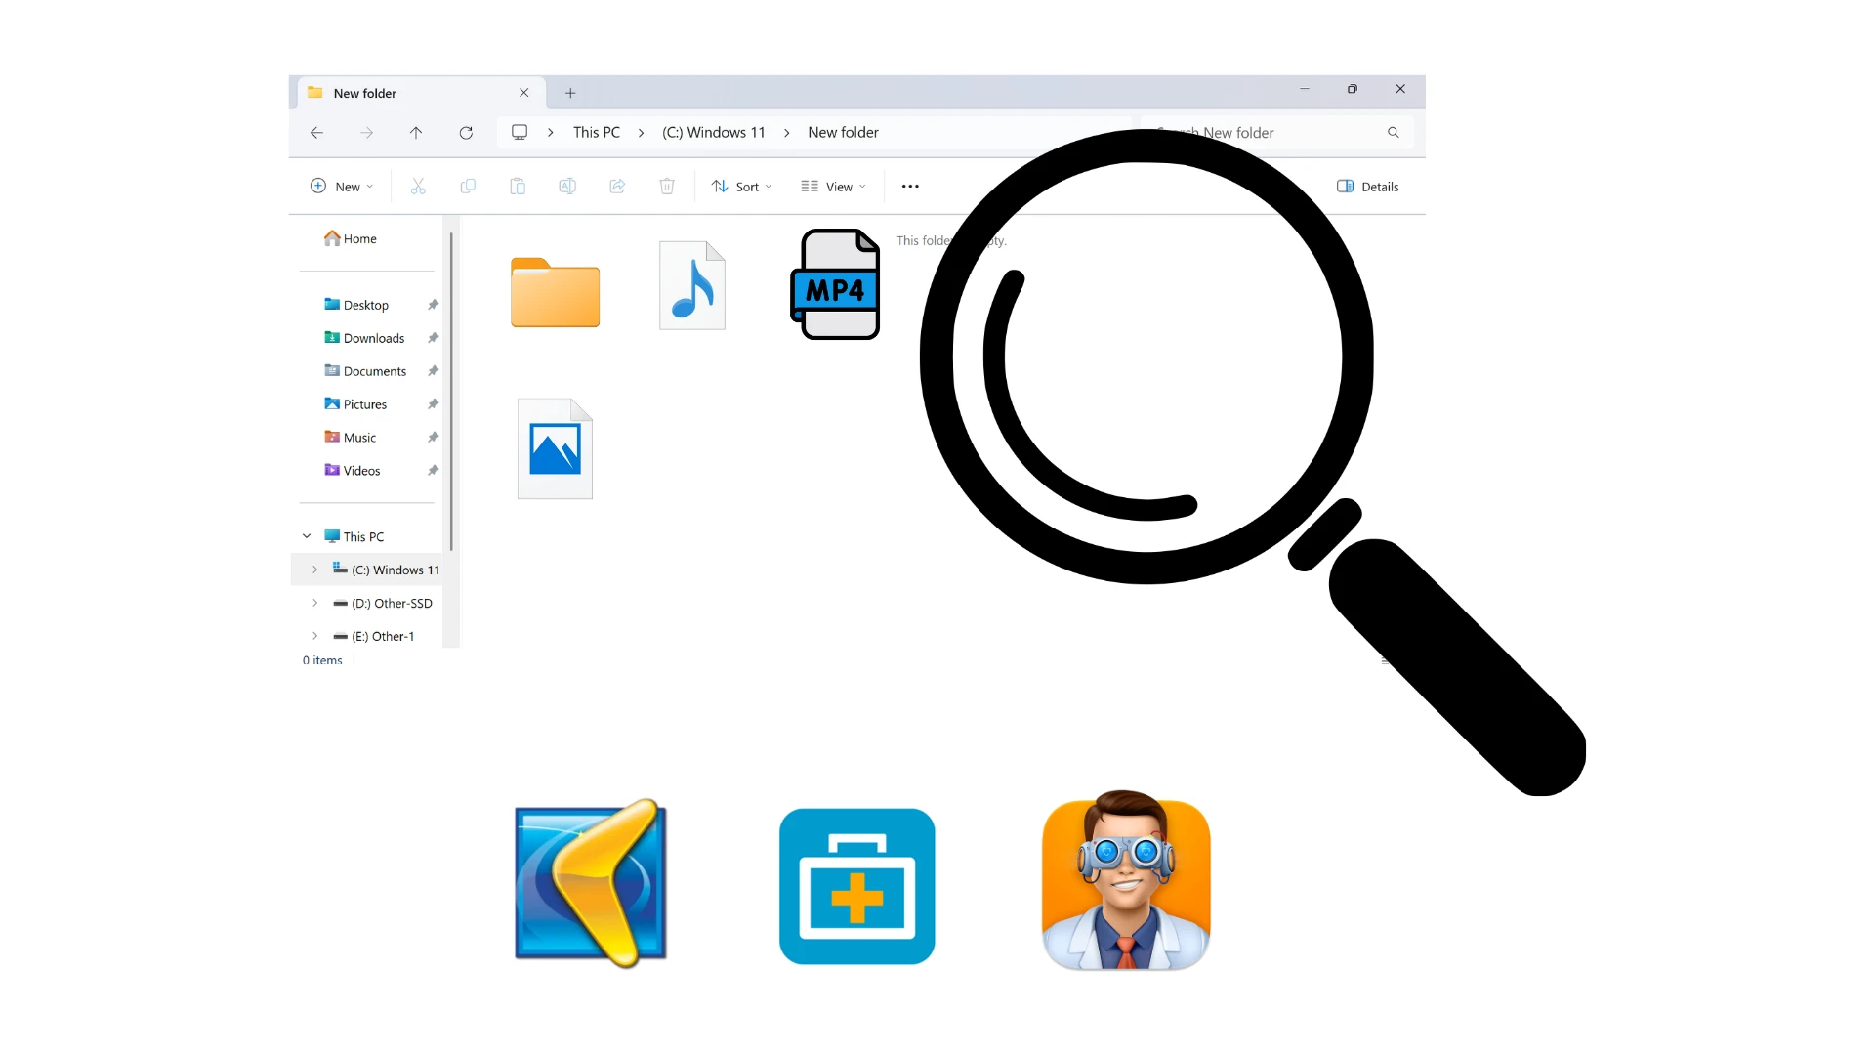Click the Refresh button in navigation bar
1875x1055 pixels.
pyautogui.click(x=466, y=133)
